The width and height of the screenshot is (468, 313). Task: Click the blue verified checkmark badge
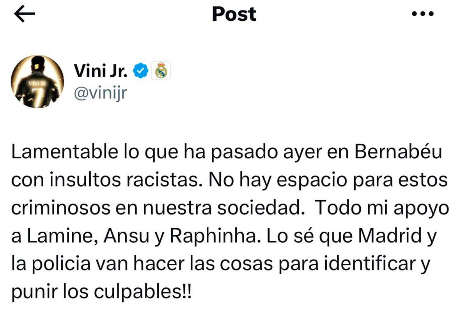[141, 71]
